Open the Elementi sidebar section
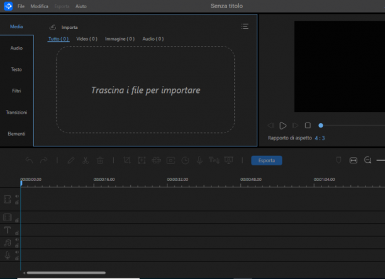This screenshot has height=279, width=385. coord(16,134)
